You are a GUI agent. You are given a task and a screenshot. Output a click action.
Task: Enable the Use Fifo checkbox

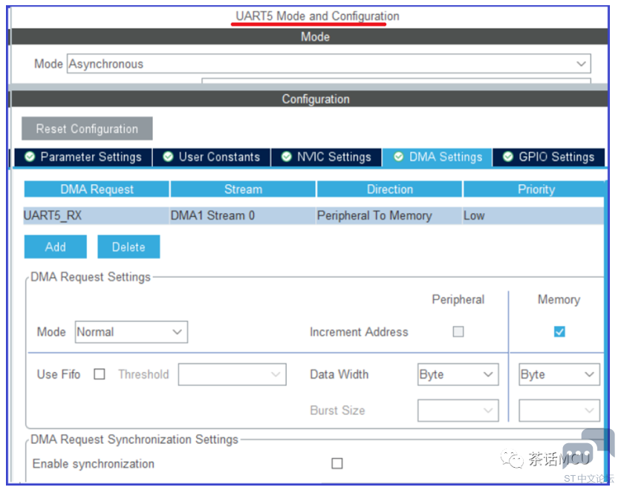pos(100,374)
